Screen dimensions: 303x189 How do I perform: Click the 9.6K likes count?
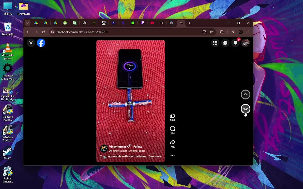[x=172, y=120]
